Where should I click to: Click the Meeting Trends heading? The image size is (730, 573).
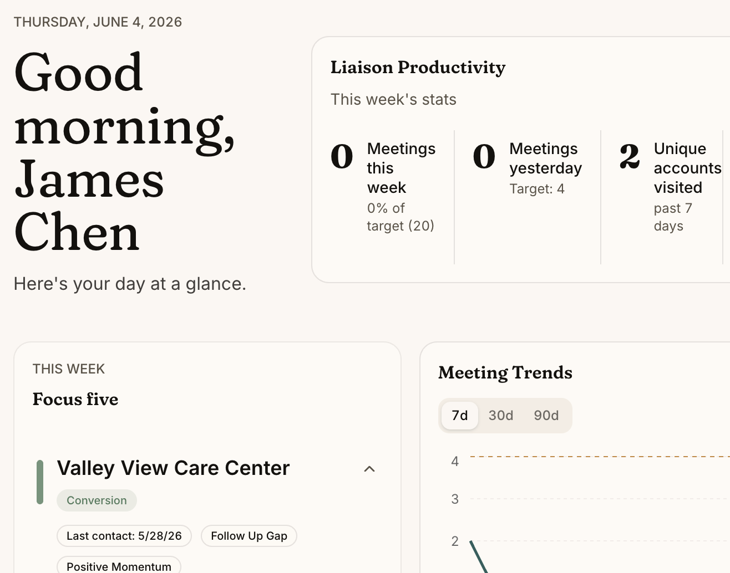tap(505, 373)
